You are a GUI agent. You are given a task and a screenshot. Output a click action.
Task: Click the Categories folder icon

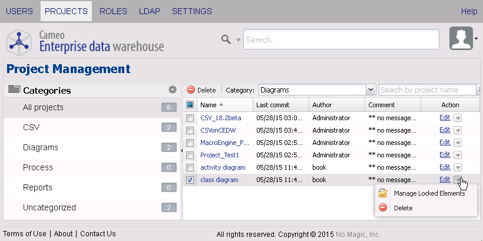14,90
